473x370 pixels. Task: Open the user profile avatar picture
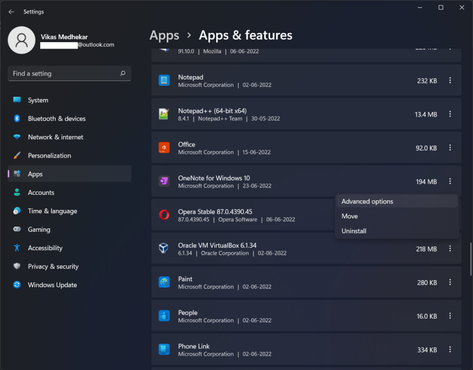[21, 40]
